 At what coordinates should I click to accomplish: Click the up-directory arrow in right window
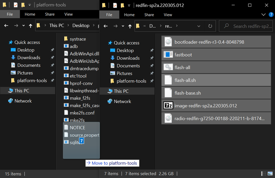tap(130, 26)
